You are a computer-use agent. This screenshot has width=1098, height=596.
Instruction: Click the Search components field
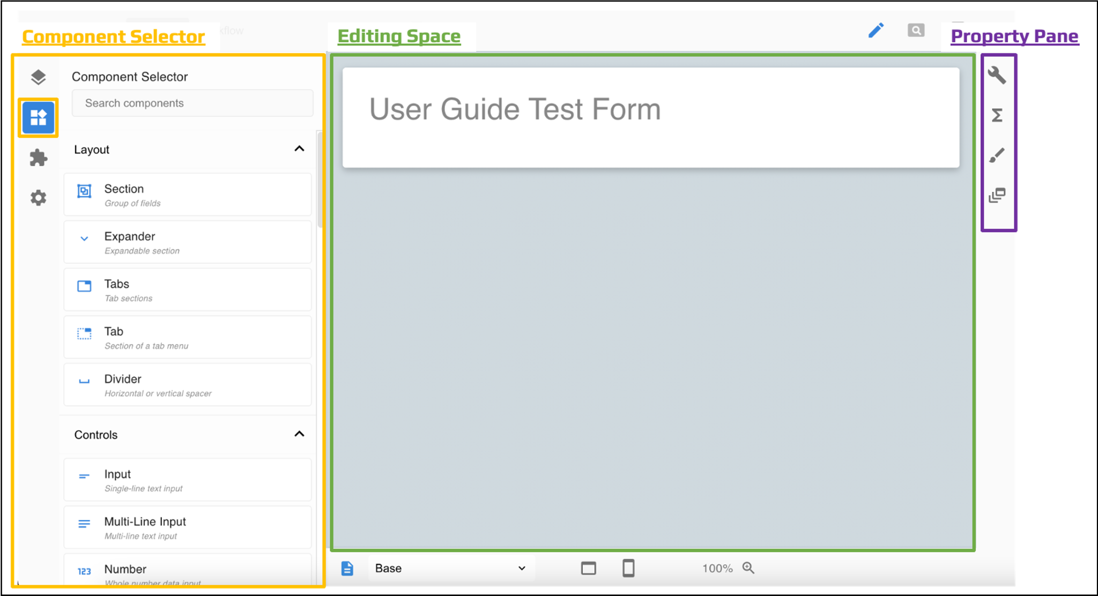point(192,103)
